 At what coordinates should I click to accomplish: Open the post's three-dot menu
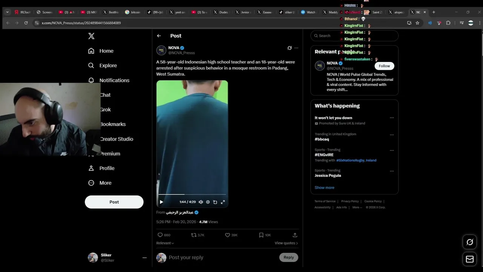(296, 48)
